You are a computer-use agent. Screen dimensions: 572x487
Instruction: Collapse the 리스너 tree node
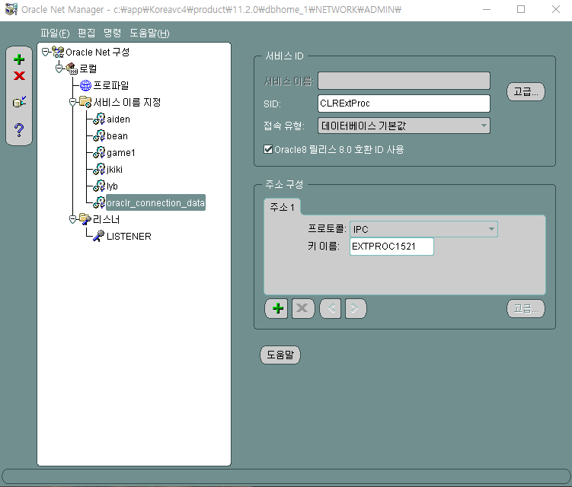tap(72, 218)
